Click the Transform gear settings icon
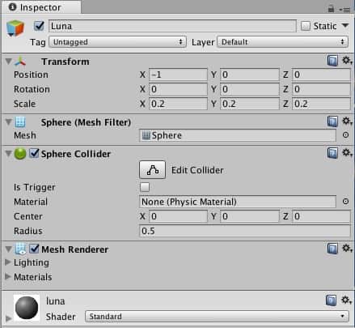The image size is (355, 328). click(x=347, y=61)
